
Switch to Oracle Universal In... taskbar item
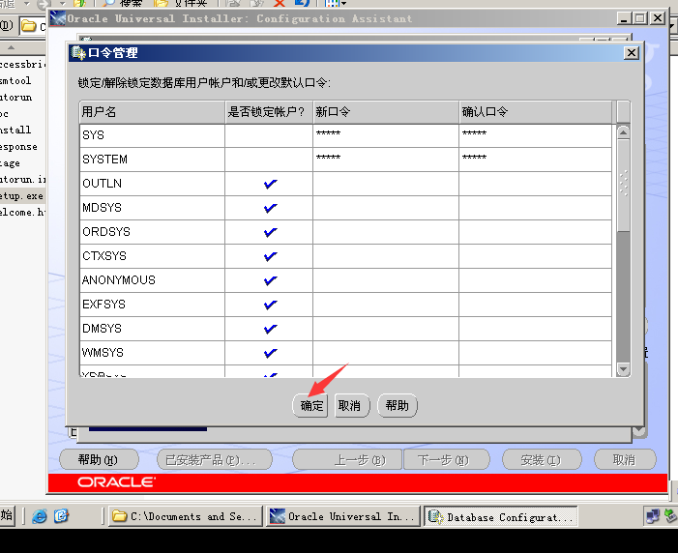coord(343,516)
